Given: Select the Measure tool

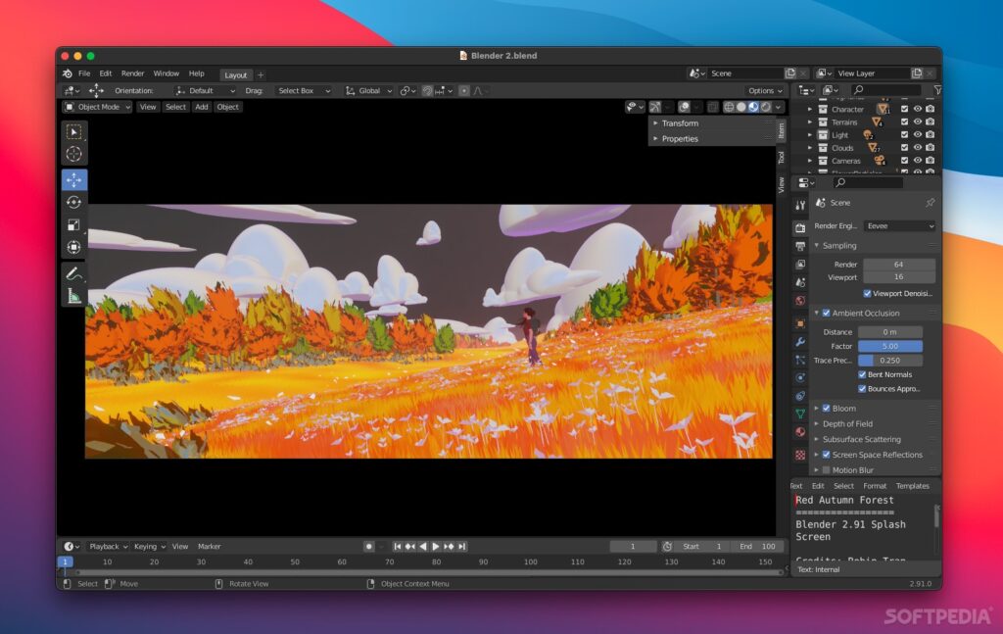Looking at the screenshot, I should click(x=74, y=296).
